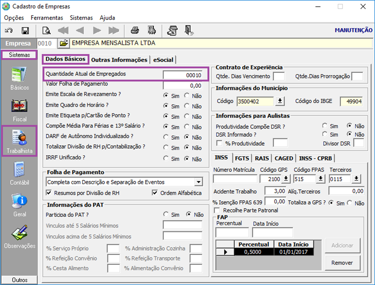
Task: Switch to RAIS tab
Action: [262, 158]
